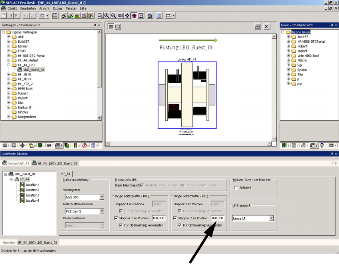This screenshot has width=339, height=264.
Task: Click single-pane view icon in center panel
Action: tap(111, 27)
